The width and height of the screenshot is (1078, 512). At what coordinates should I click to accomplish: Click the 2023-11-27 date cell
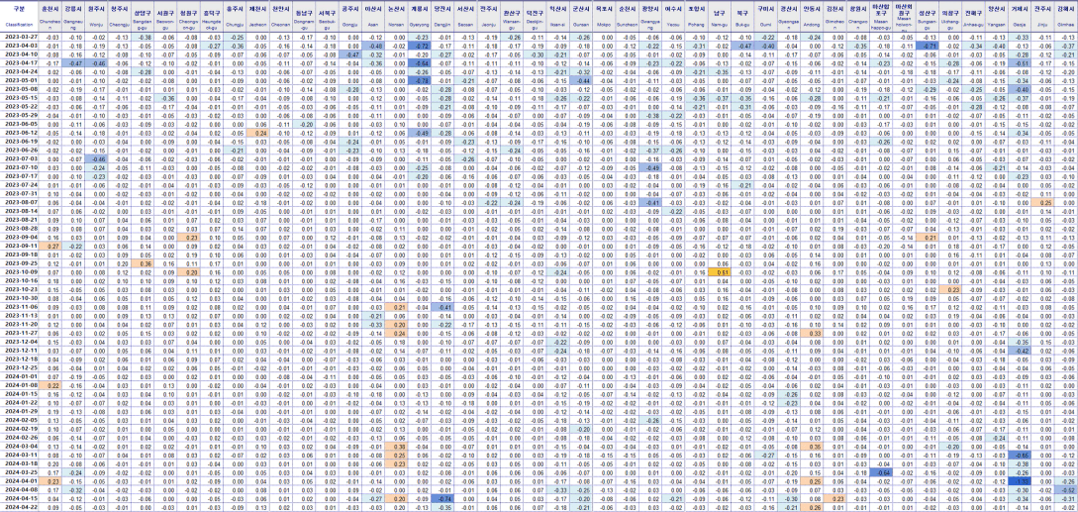(19, 334)
